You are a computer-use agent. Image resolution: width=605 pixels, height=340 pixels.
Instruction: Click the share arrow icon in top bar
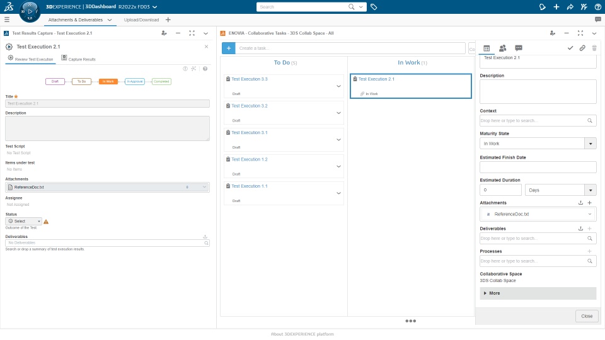pos(570,7)
